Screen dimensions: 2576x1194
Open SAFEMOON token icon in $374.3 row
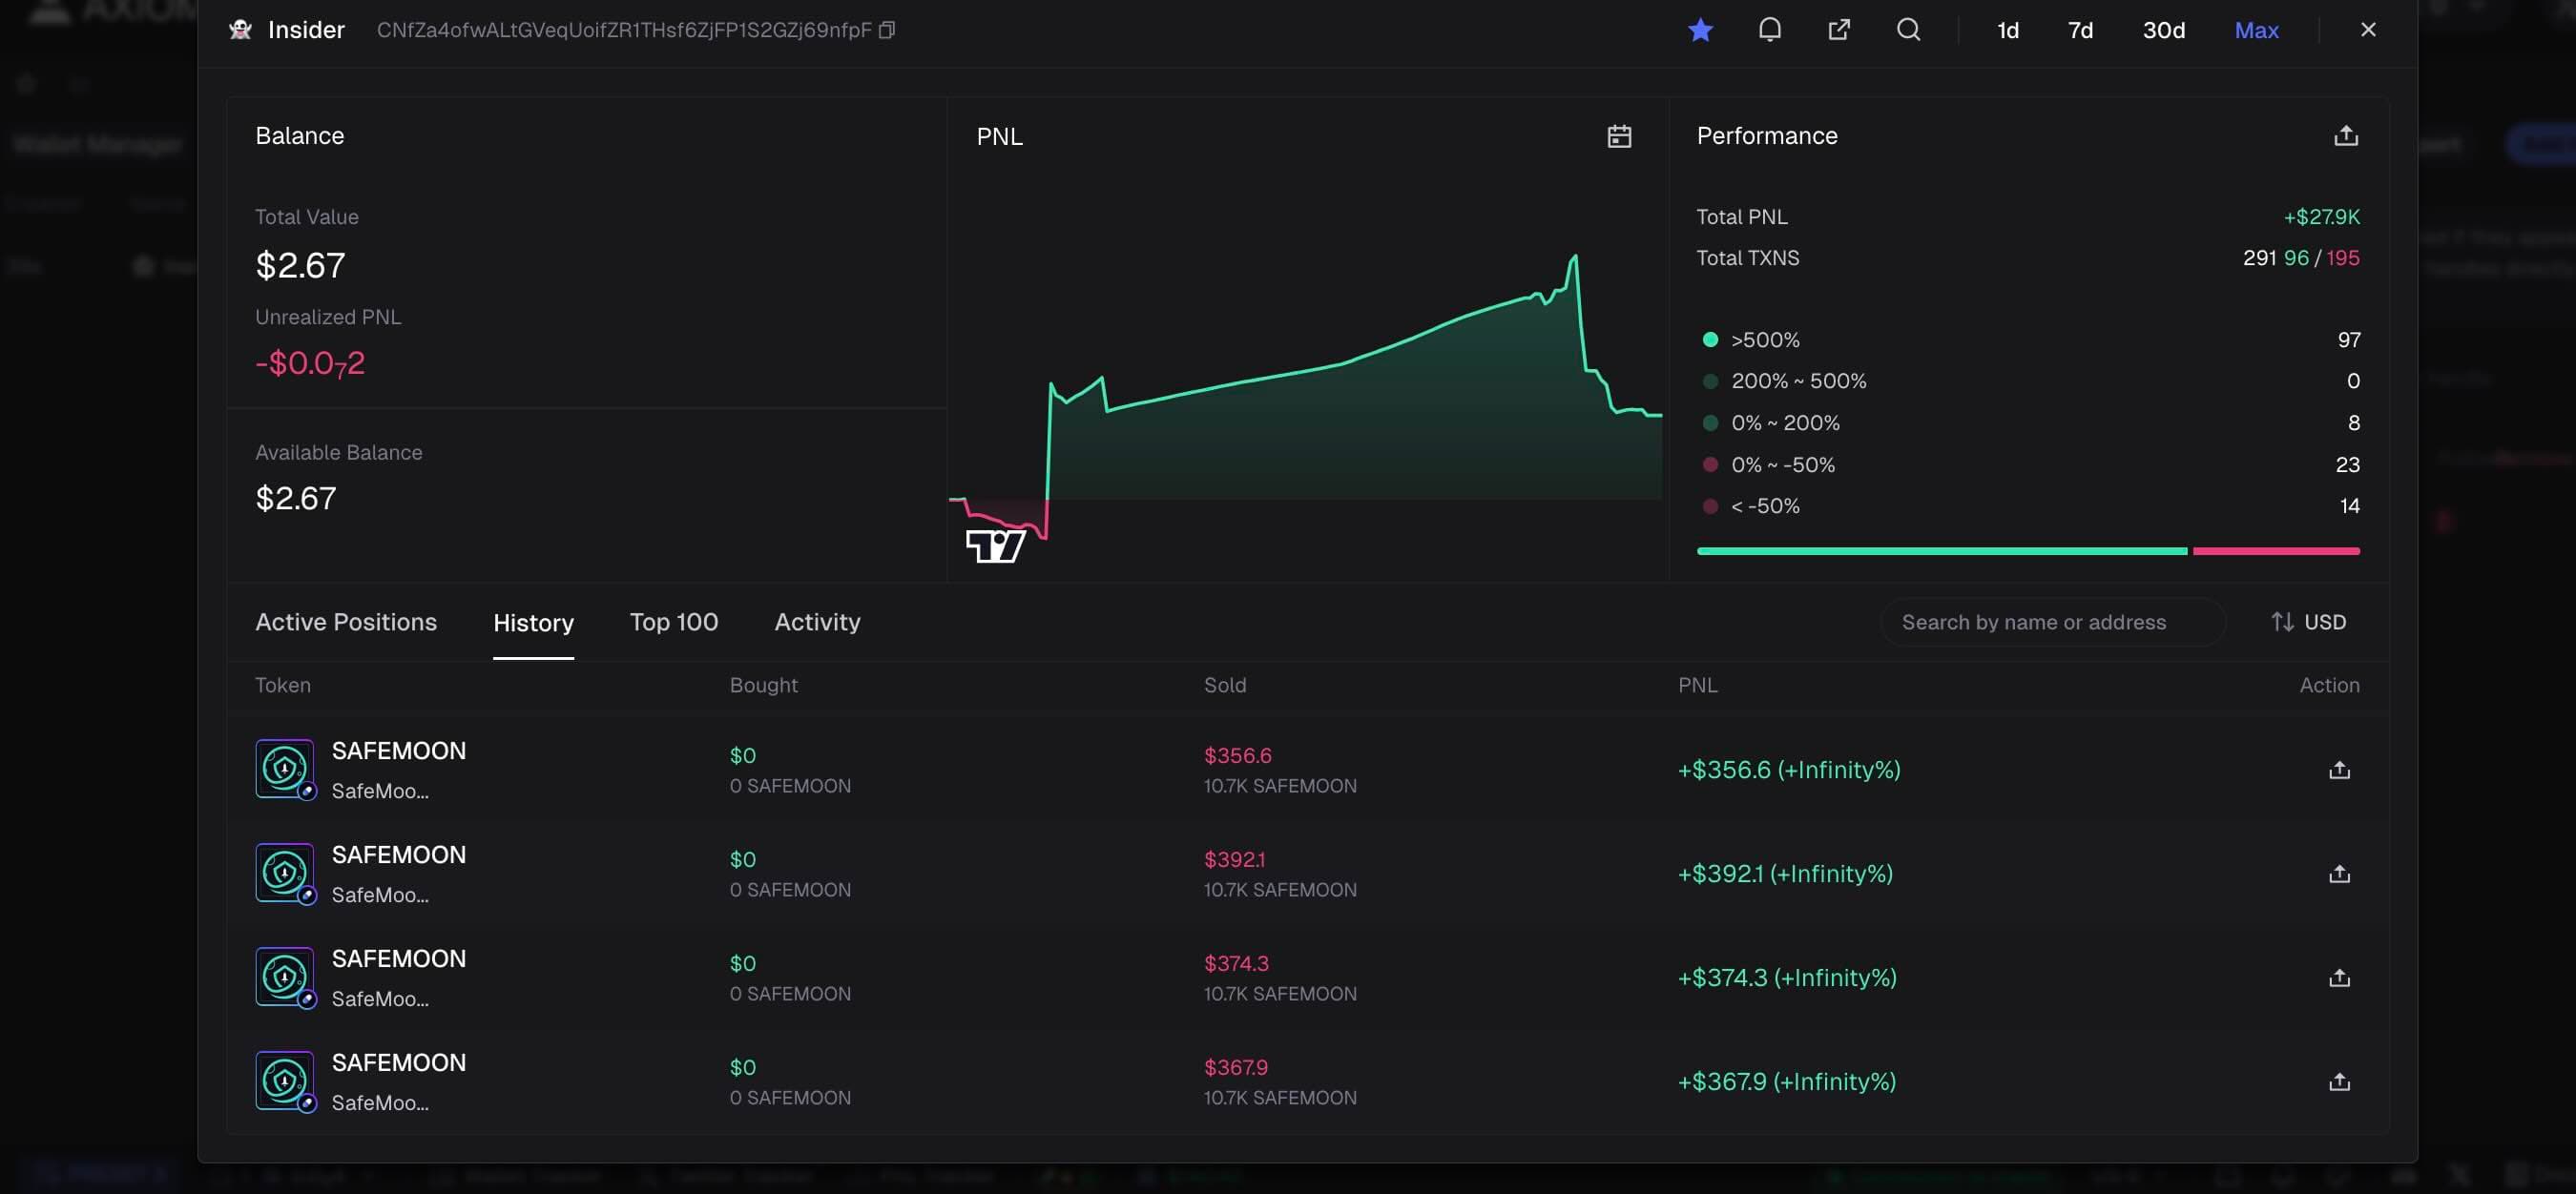coord(285,977)
